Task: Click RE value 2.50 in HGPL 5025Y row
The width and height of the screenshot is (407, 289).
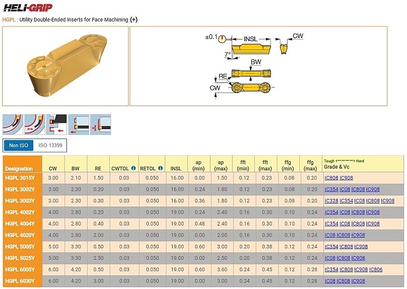Action: click(98, 258)
